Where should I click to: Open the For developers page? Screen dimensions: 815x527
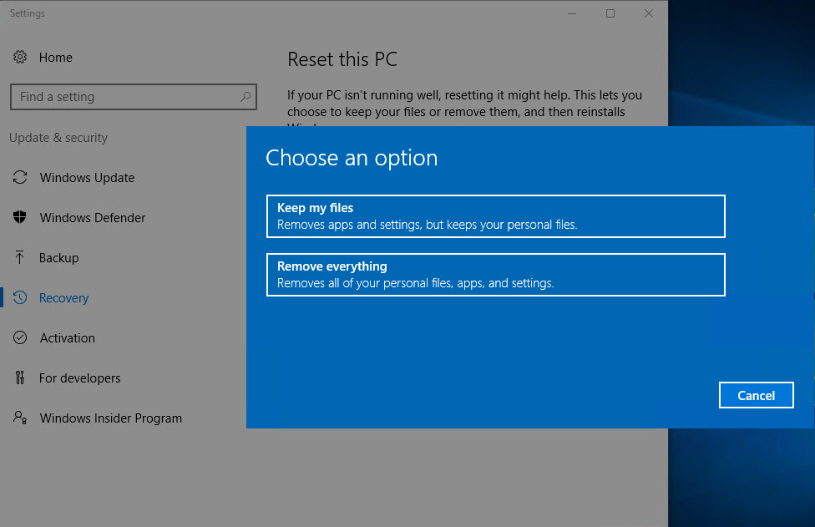pyautogui.click(x=79, y=378)
